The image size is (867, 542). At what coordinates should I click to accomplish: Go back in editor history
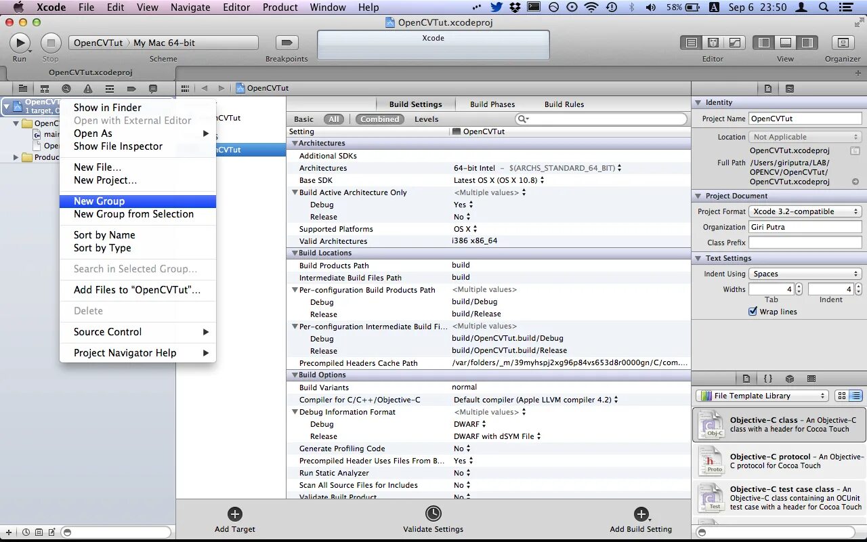click(204, 88)
